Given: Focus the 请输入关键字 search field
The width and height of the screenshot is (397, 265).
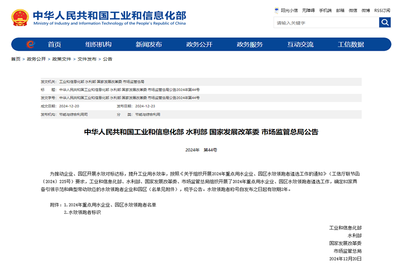Looking at the screenshot, I should [326, 23].
